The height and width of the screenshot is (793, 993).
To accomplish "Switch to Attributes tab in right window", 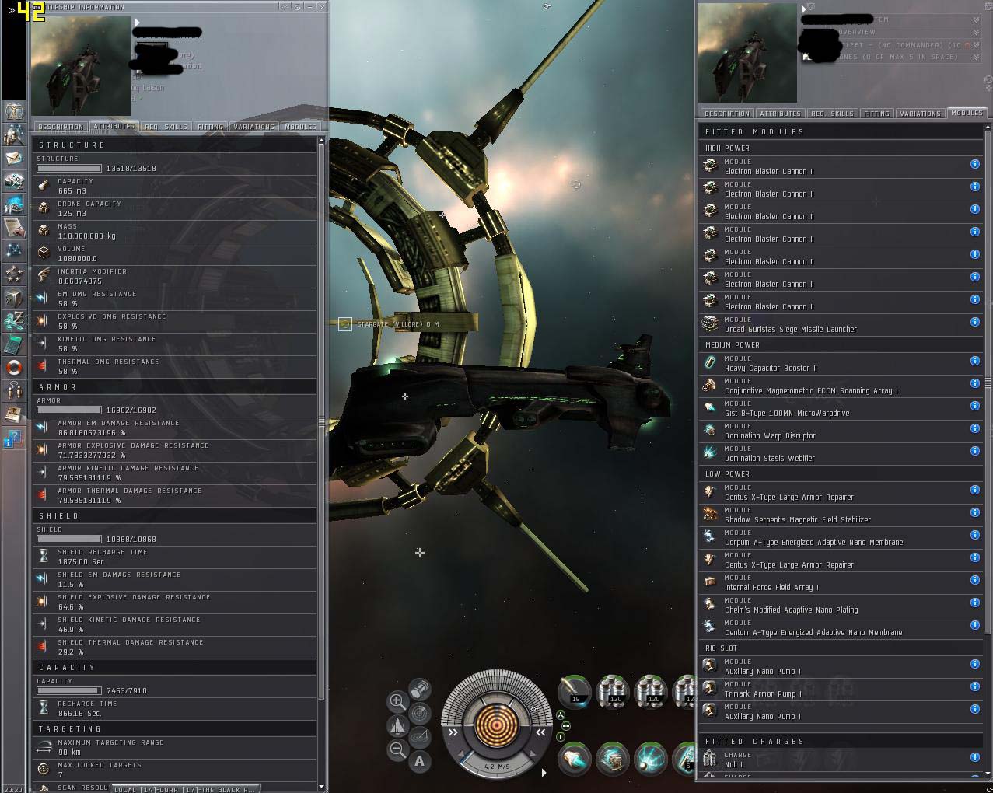I will click(780, 114).
